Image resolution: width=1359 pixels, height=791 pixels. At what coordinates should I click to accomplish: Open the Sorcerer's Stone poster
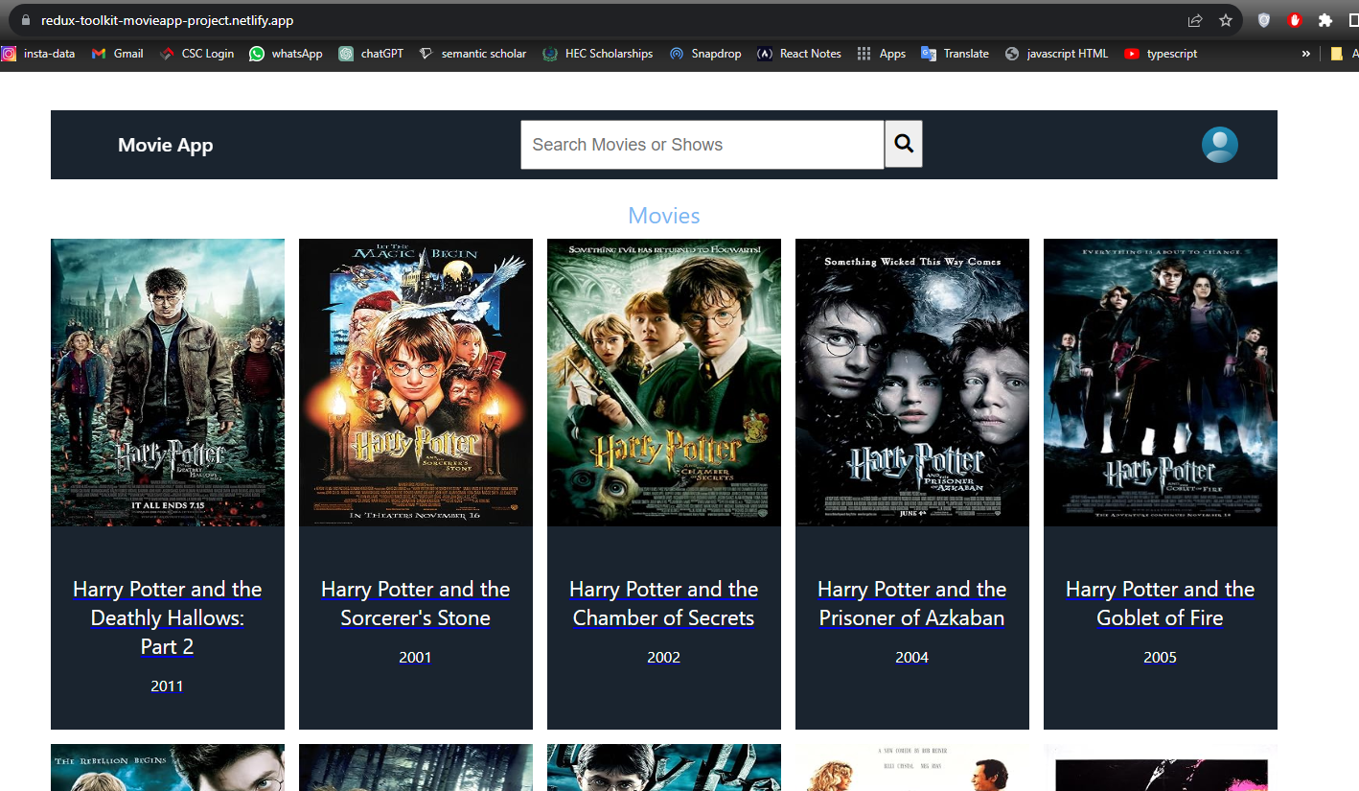(x=416, y=383)
